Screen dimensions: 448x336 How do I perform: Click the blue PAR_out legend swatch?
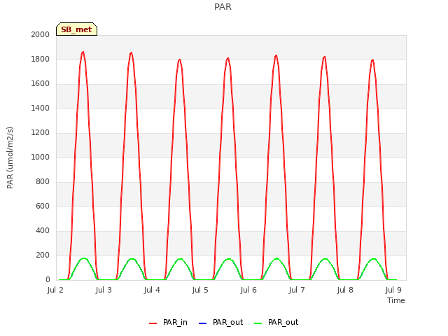(x=202, y=323)
